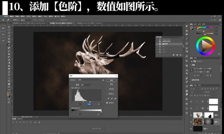Open the Image menu

17,16
